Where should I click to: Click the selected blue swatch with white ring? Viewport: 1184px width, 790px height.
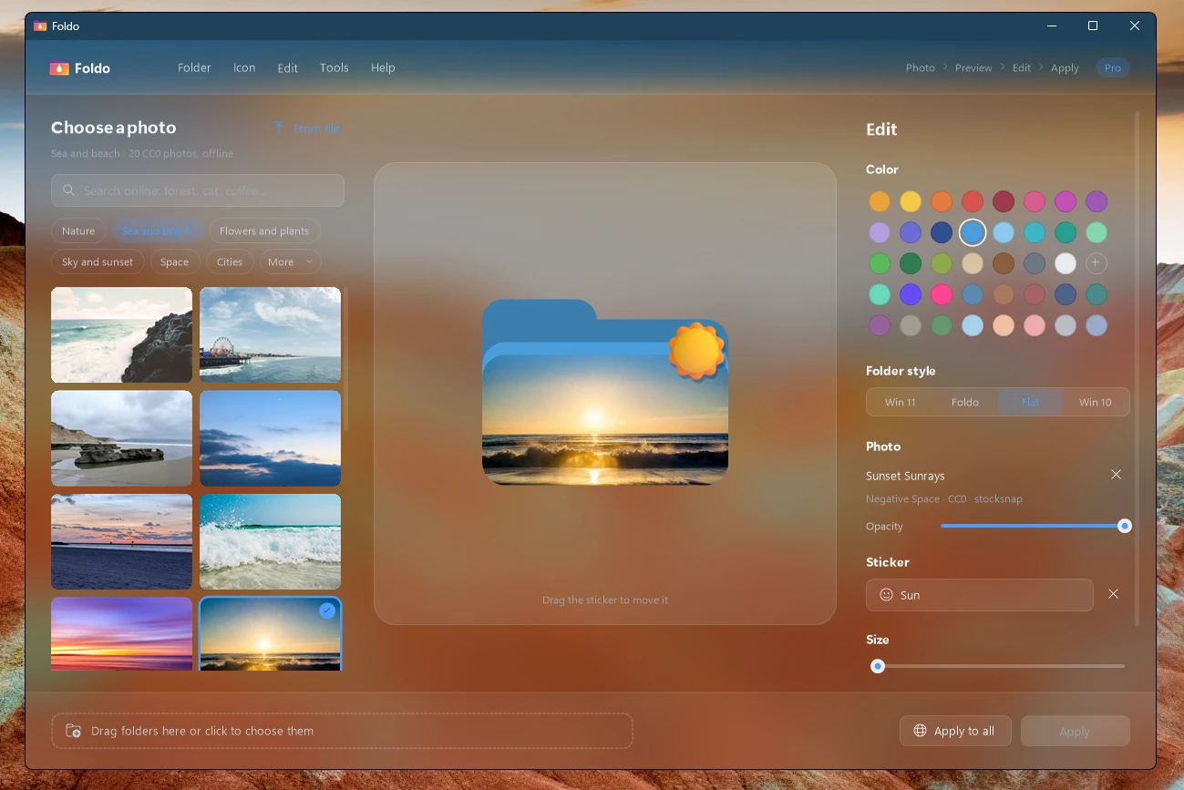[x=973, y=232]
